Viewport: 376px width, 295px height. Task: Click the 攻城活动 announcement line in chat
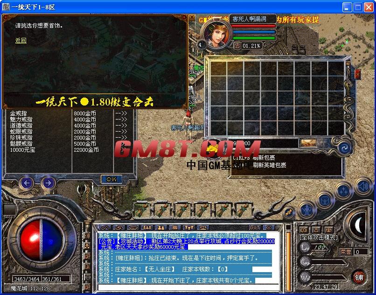pos(187,244)
